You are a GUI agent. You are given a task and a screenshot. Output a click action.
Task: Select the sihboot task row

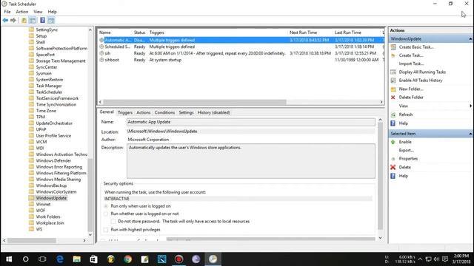coord(241,60)
